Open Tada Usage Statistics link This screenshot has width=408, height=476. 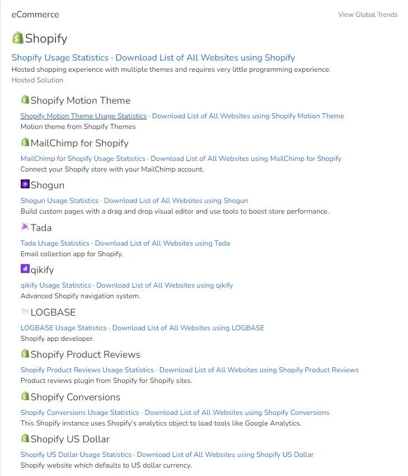pyautogui.click(x=55, y=243)
